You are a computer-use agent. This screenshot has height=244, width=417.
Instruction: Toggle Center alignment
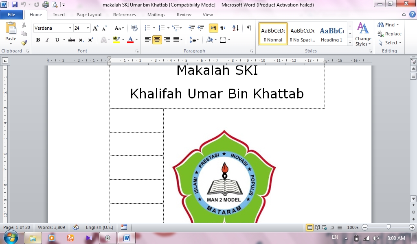(x=157, y=40)
